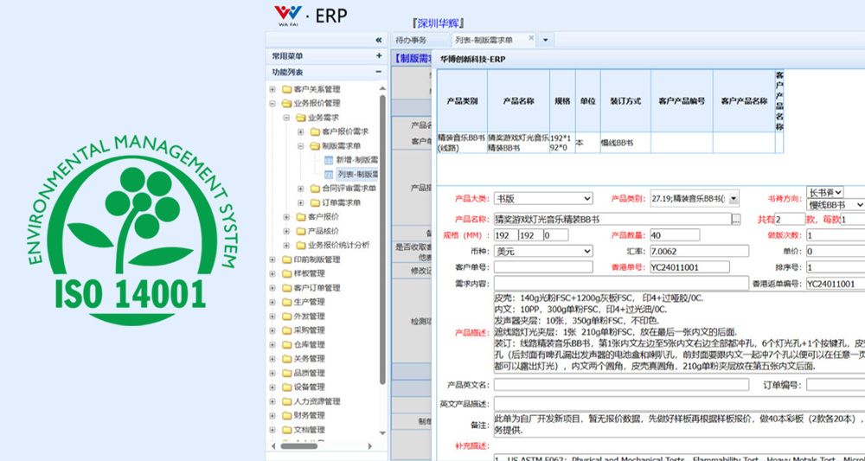The width and height of the screenshot is (865, 461).
Task: Click the folder icon of 品质管理
Action: tap(287, 374)
